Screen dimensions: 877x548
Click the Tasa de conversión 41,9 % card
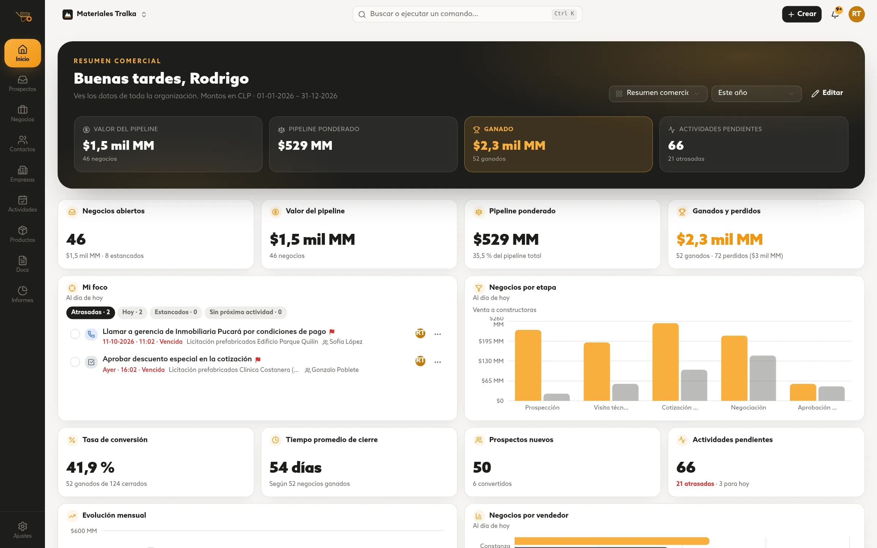[156, 462]
